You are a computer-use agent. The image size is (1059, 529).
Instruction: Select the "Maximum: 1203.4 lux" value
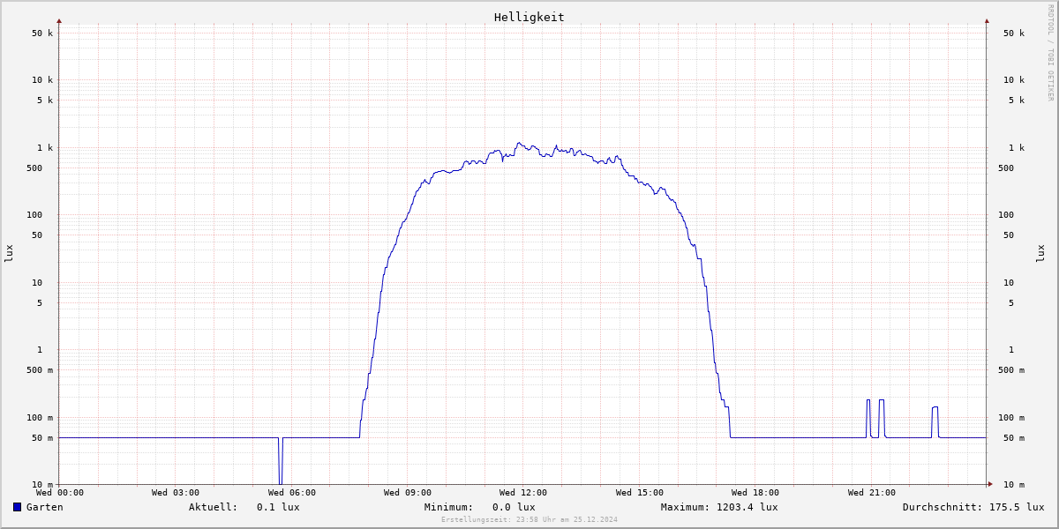(x=719, y=507)
